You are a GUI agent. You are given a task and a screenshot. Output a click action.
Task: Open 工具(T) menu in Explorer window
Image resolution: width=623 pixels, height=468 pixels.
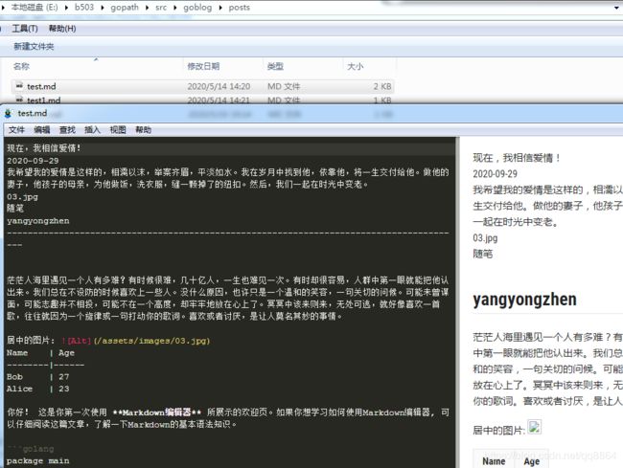tap(25, 29)
